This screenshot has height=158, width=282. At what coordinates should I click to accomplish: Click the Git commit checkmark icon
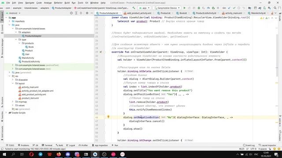(x=234, y=8)
